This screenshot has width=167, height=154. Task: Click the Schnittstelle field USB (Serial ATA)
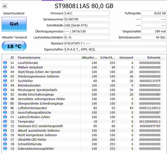[x=87, y=25]
